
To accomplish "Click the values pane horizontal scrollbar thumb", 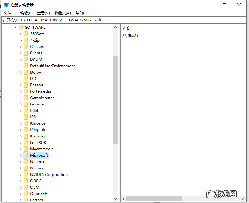I will click(154, 199).
